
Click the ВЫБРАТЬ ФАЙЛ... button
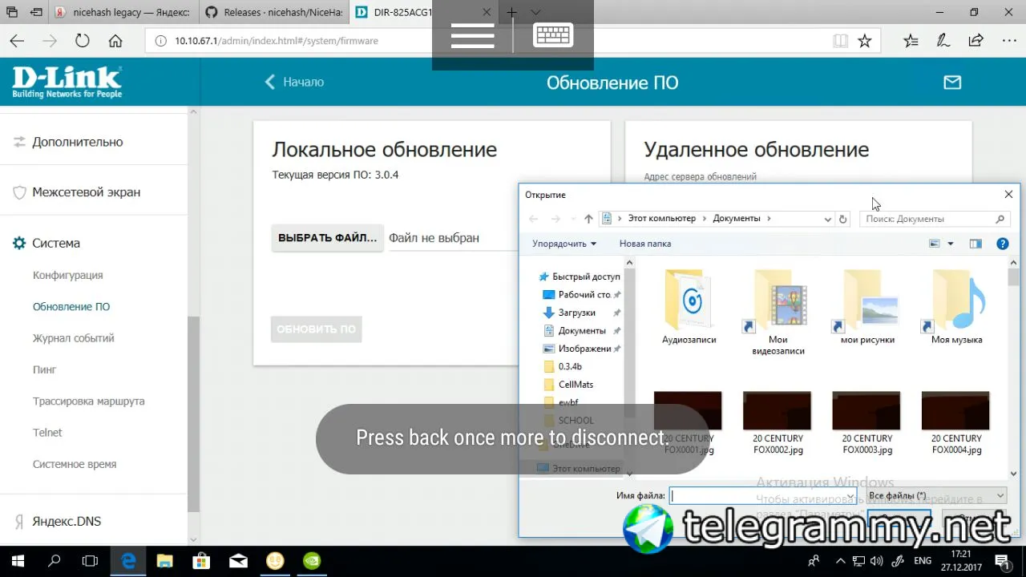click(327, 238)
